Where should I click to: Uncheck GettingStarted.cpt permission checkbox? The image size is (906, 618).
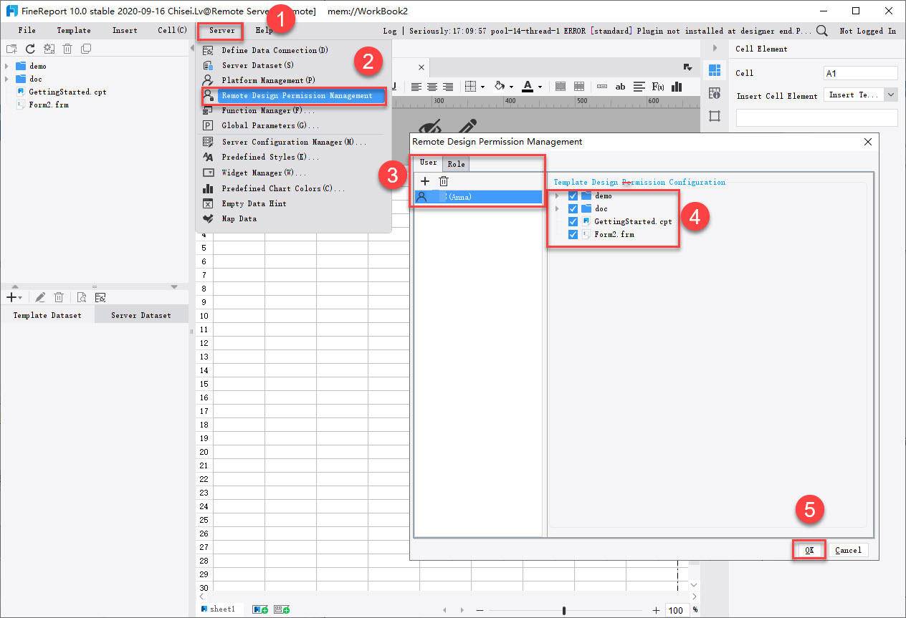573,221
